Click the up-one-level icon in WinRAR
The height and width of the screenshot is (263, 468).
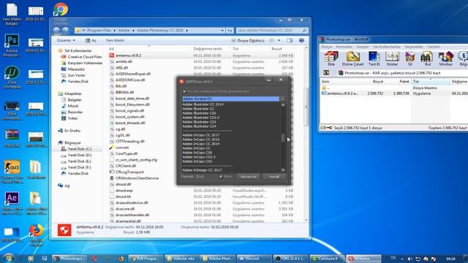326,72
